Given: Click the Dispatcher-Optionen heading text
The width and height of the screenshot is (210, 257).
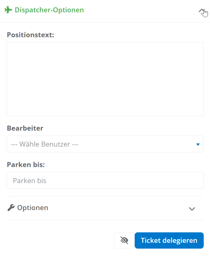Looking at the screenshot, I should pyautogui.click(x=49, y=10).
